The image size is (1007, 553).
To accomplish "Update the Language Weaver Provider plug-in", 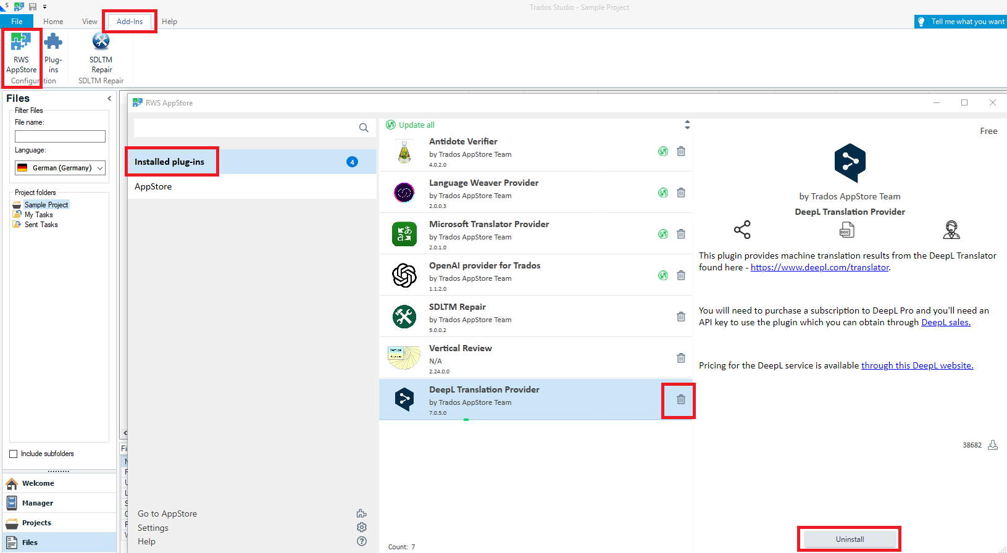I will (x=663, y=193).
